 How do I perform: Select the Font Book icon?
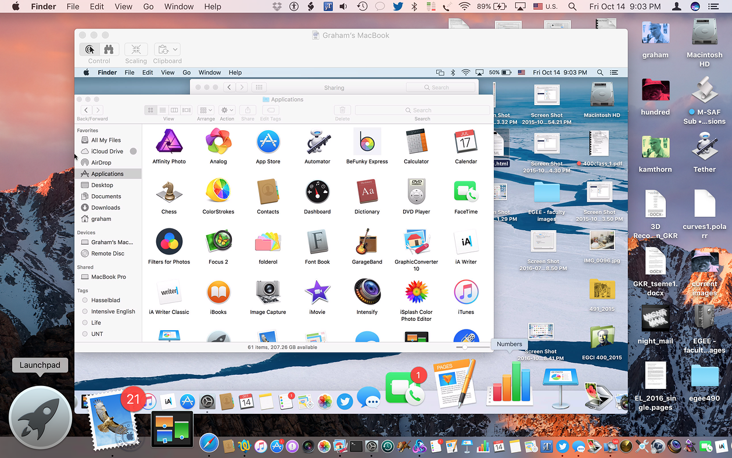tap(317, 242)
